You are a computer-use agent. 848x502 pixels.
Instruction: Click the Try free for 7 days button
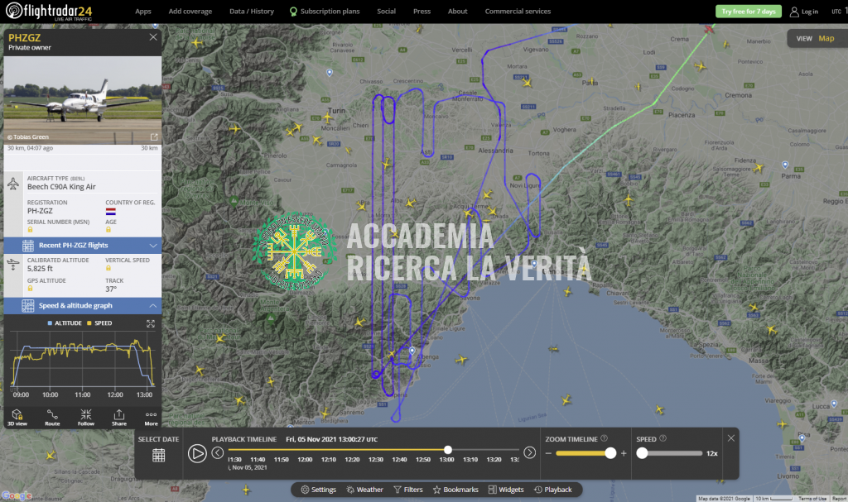coord(748,12)
